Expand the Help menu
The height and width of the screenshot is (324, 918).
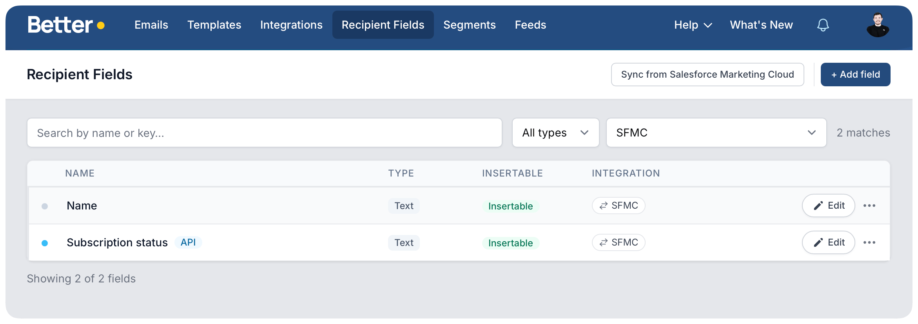(693, 25)
